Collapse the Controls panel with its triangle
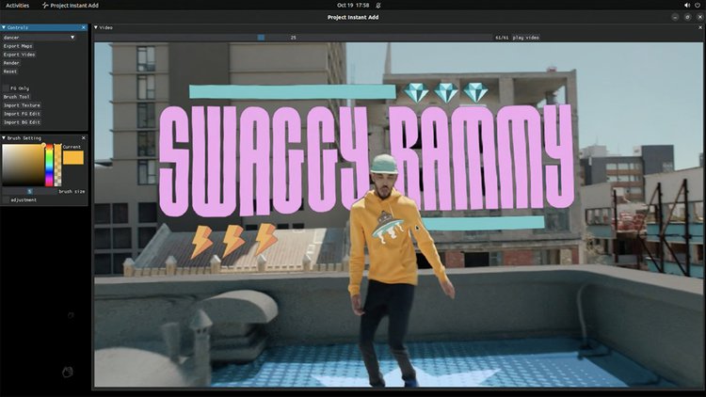The width and height of the screenshot is (706, 397). 4,28
